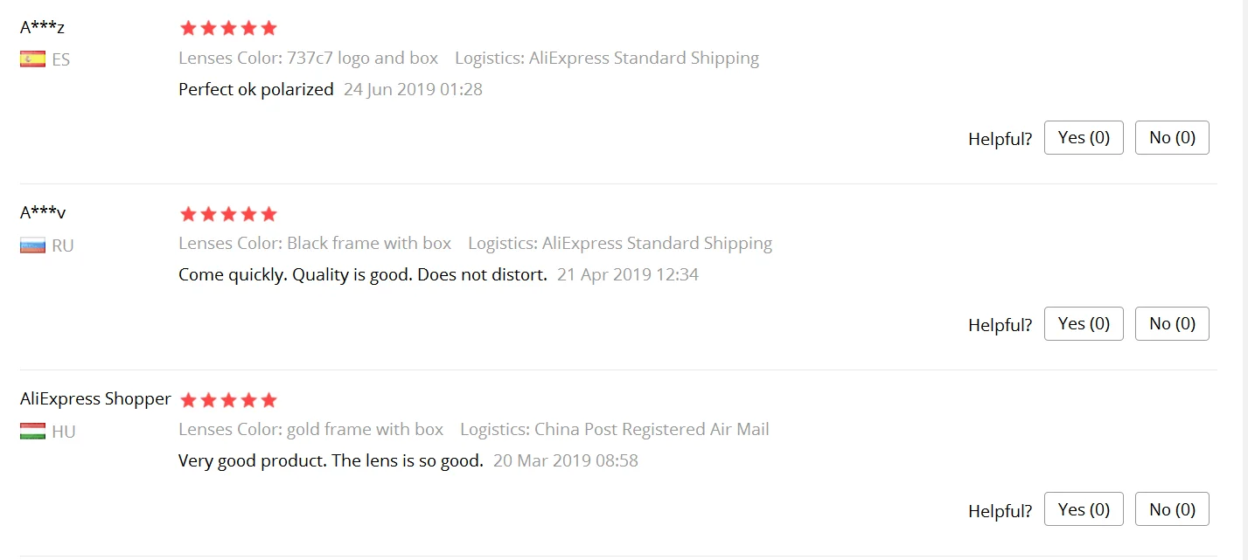The height and width of the screenshot is (560, 1248).
Task: Click 'Lenses Color: gold frame with box'
Action: point(311,430)
